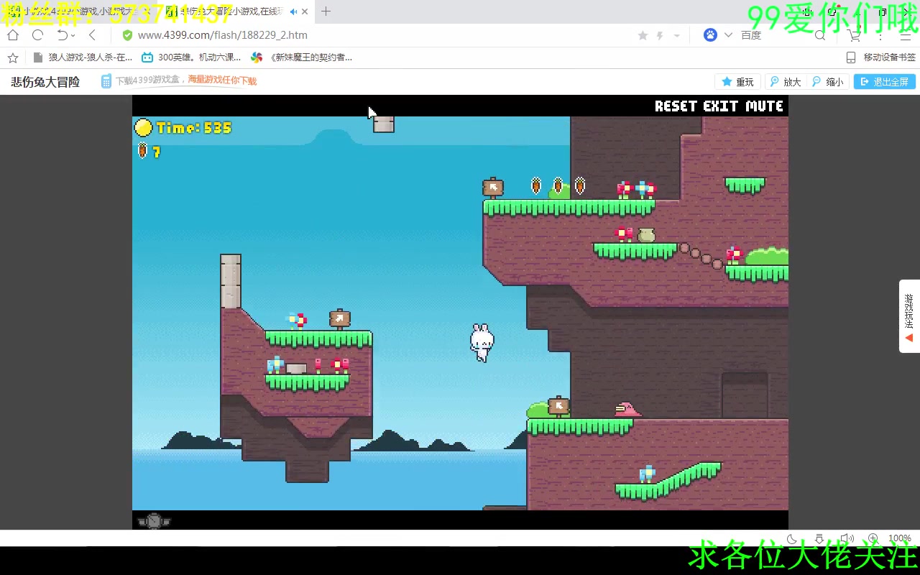This screenshot has height=575, width=920.
Task: Toggle browser sound speaker icon in status bar
Action: point(847,538)
